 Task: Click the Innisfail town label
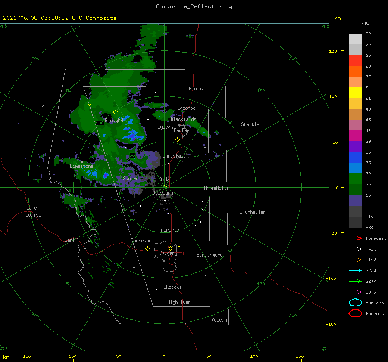click(x=174, y=156)
